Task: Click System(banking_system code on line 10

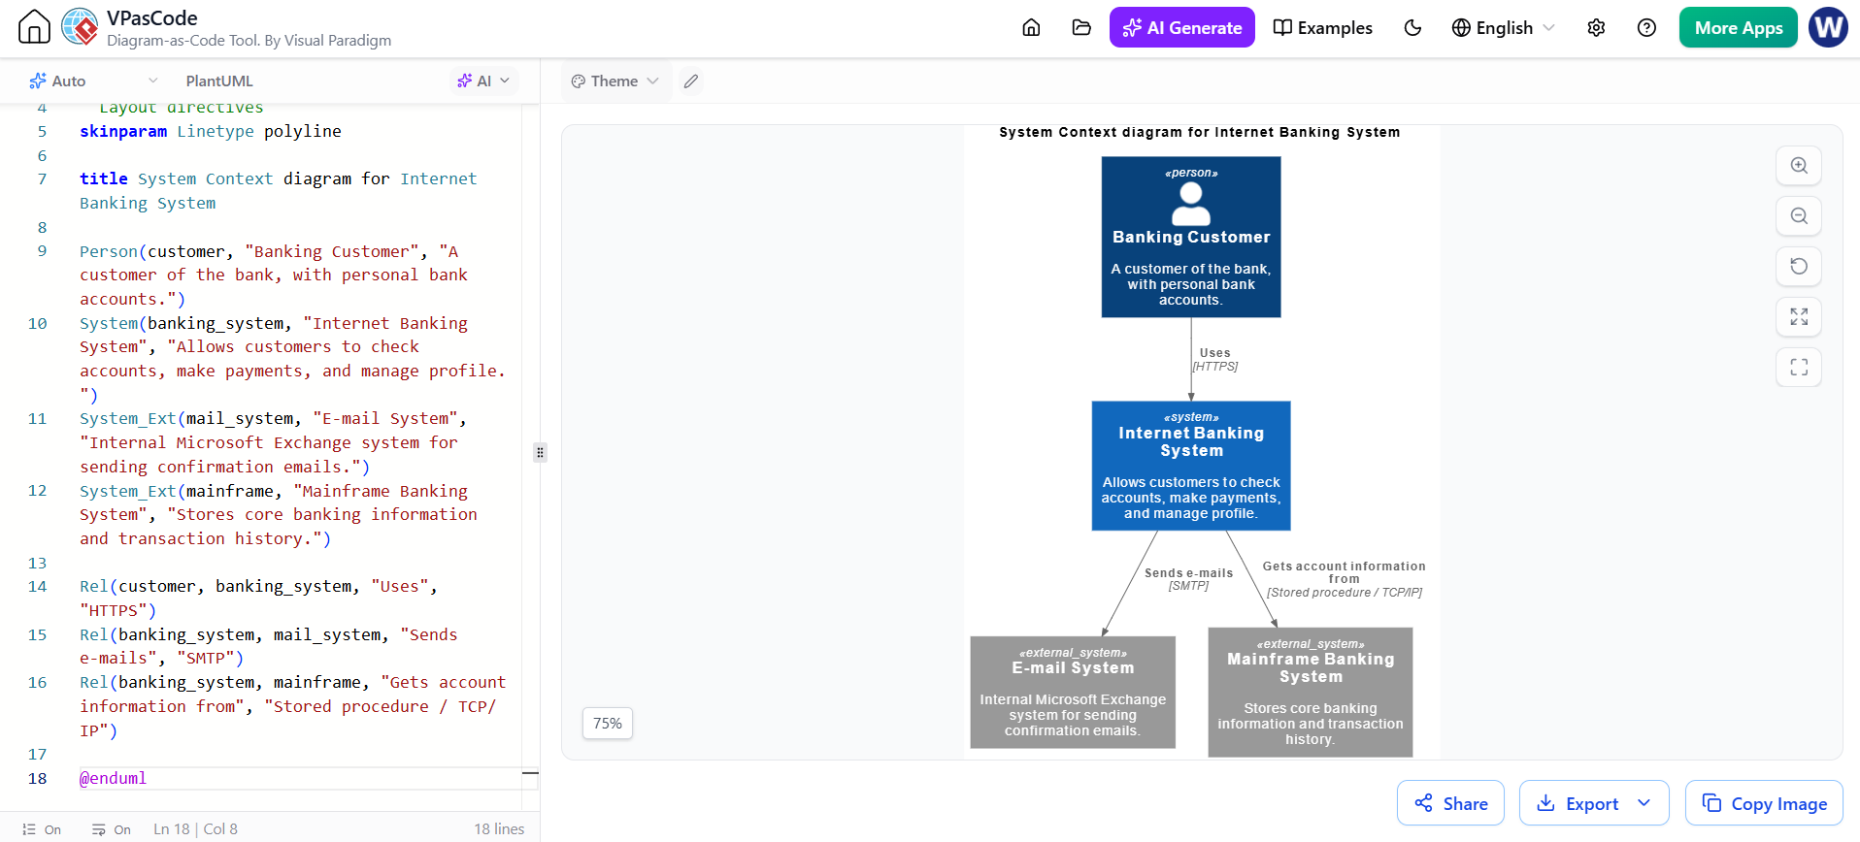Action: pyautogui.click(x=293, y=359)
